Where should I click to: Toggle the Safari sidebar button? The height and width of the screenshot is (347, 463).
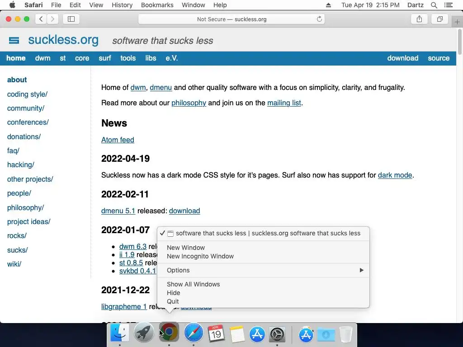point(71,19)
